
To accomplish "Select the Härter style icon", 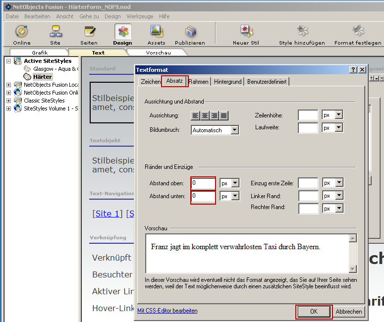I will pyautogui.click(x=27, y=77).
